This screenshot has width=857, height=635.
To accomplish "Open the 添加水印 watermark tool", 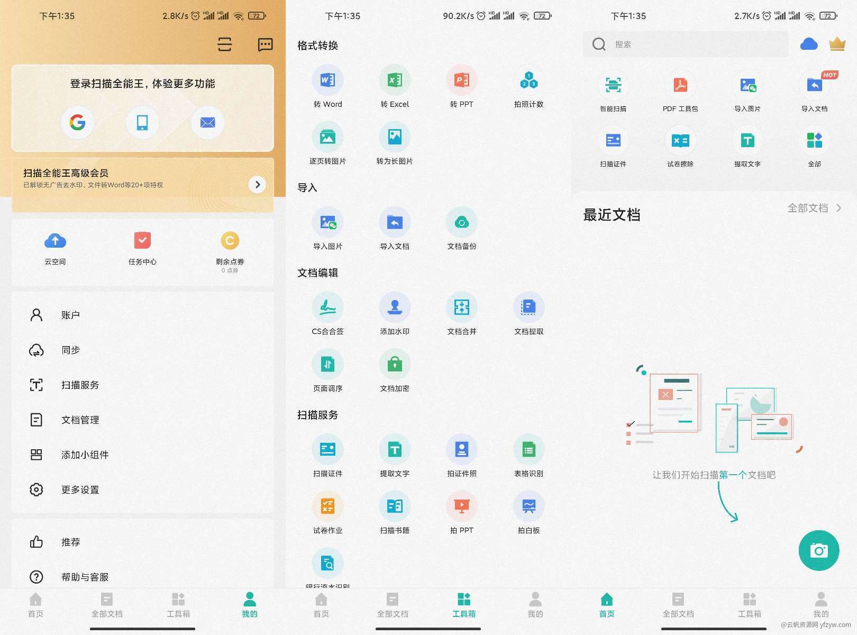I will 395,314.
